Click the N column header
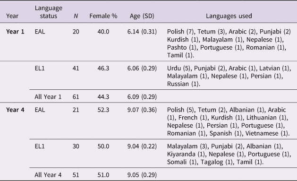 [x=76, y=16]
